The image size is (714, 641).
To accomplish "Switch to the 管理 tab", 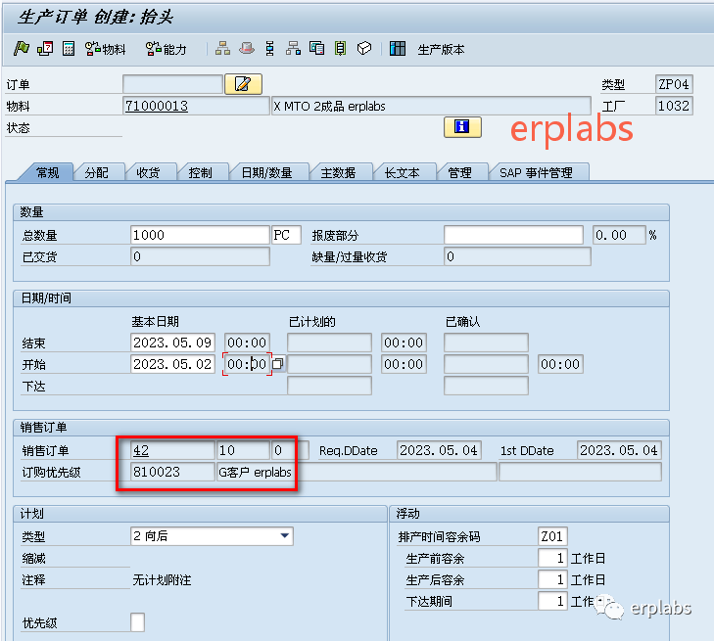I will point(460,173).
